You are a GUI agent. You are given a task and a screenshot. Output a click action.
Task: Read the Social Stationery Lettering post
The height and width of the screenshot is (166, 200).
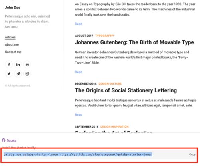tap(78, 115)
